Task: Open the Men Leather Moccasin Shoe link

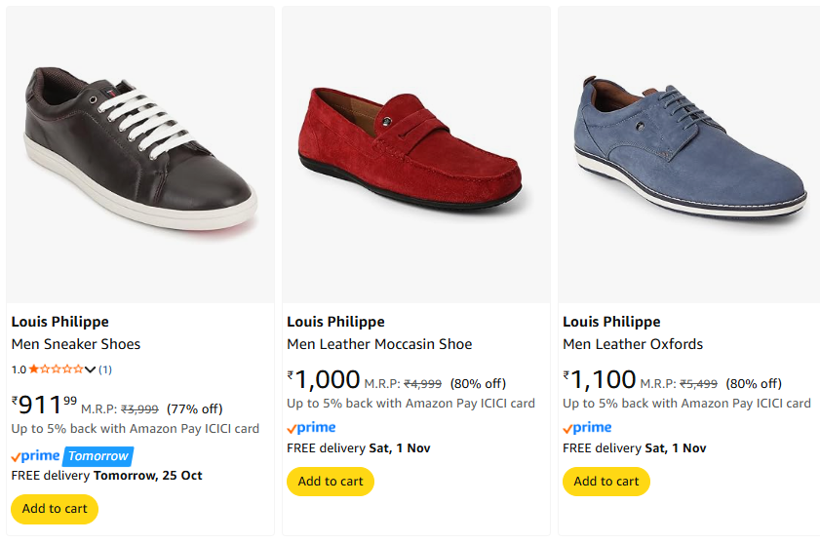Action: pos(379,344)
